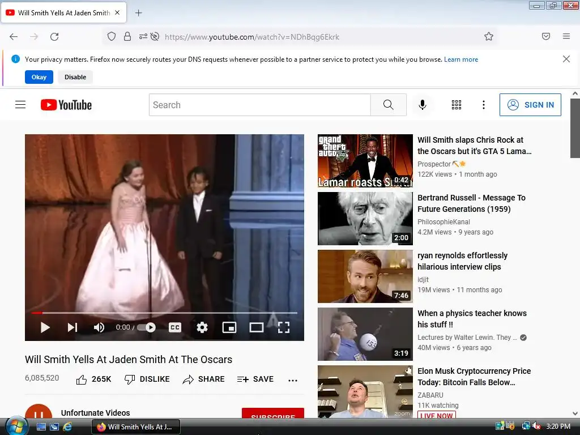Enable miniplayer mode

tap(229, 327)
